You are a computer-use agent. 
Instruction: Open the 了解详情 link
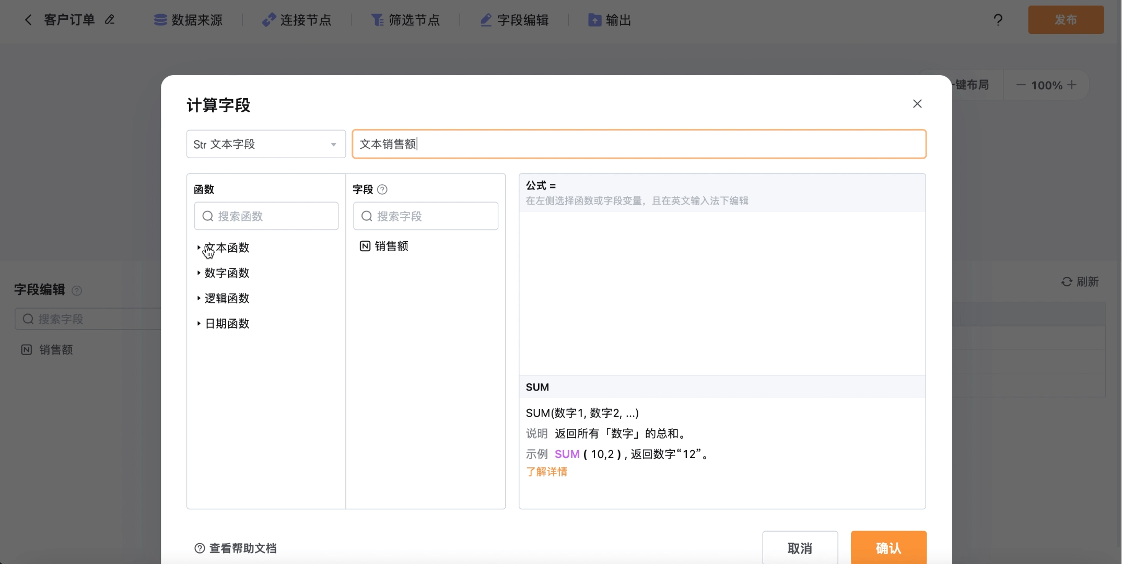point(546,472)
